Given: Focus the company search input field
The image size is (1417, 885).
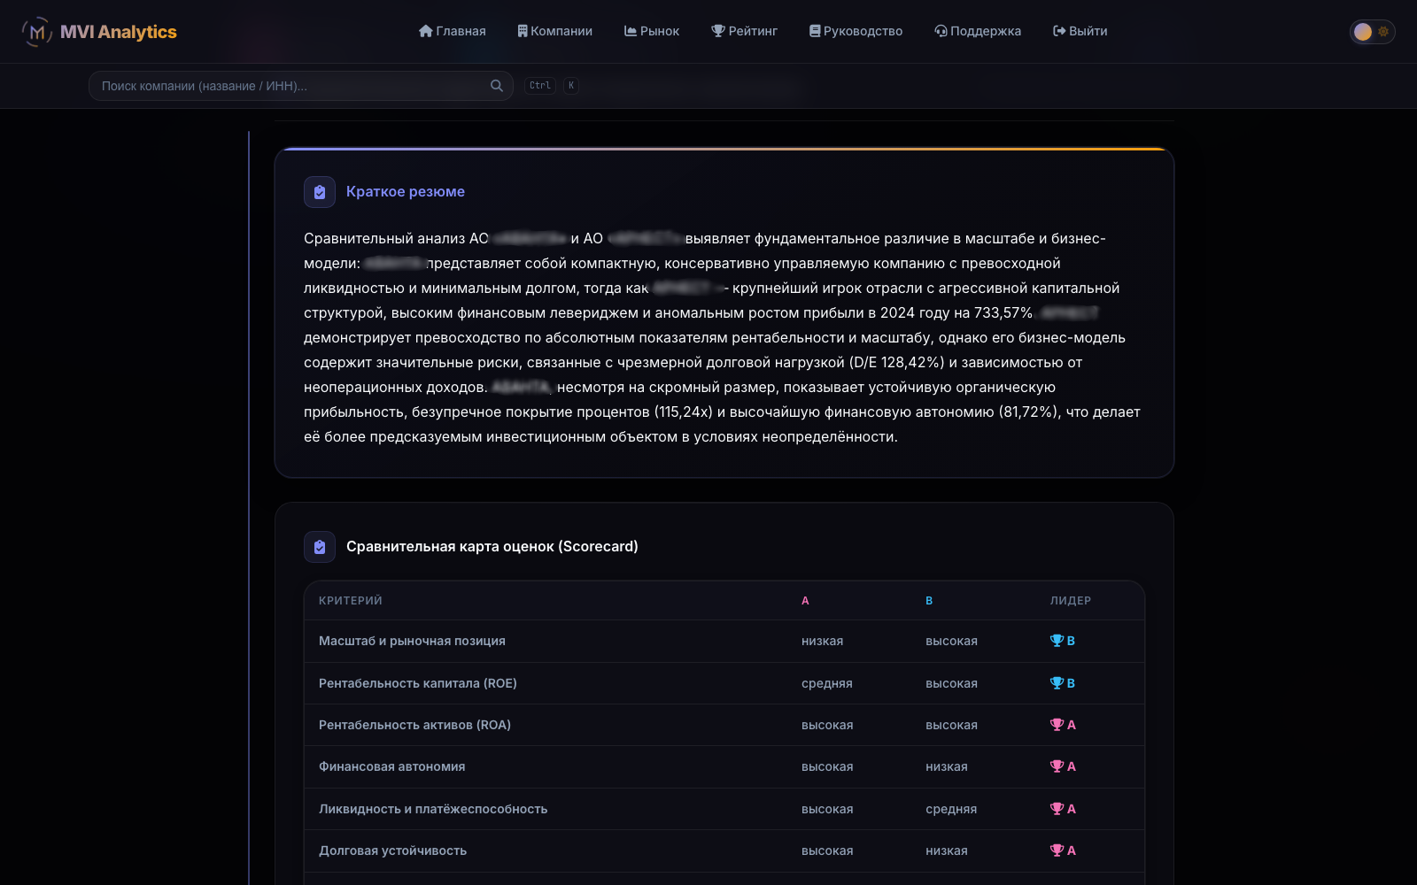Looking at the screenshot, I should point(301,86).
